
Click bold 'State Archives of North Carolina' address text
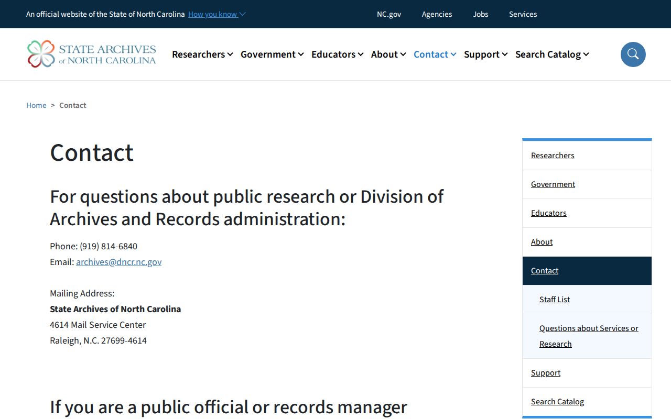click(x=115, y=309)
